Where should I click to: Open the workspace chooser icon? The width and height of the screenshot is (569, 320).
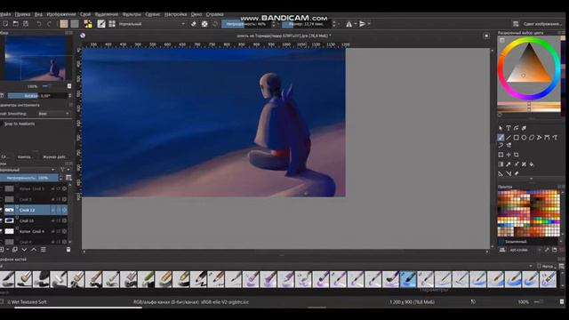[516, 24]
